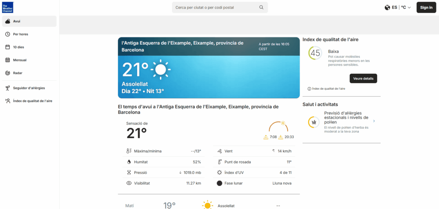Click the clock icon beside Per hores

[8, 34]
